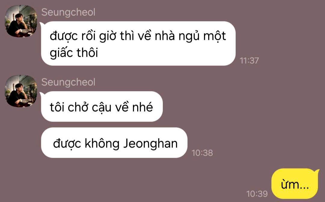
Task: Select the 'được rồi giờ thì về nhà' message bubble
Action: point(138,43)
